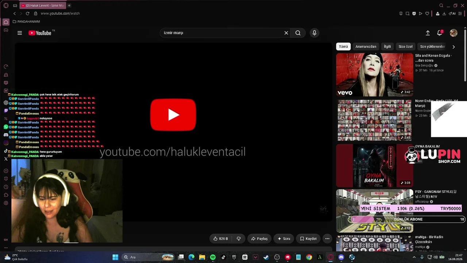467x263 pixels.
Task: Open Opera sidebar home icon
Action: coord(6,22)
